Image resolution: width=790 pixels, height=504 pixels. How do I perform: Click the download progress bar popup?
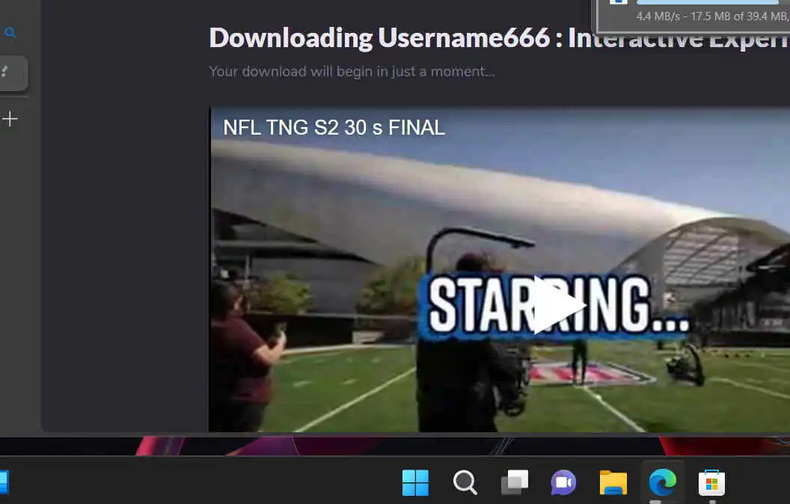point(708,2)
